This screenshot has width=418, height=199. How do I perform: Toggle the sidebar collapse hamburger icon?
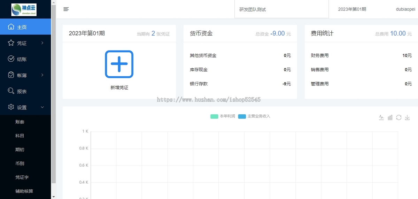(66, 9)
